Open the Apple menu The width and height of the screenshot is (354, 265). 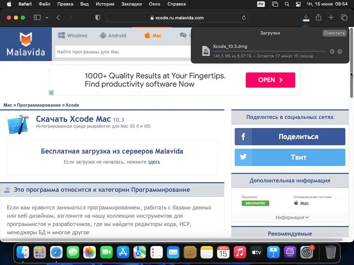click(9, 4)
